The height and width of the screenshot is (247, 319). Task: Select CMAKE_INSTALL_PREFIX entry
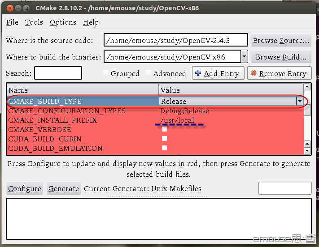52,120
